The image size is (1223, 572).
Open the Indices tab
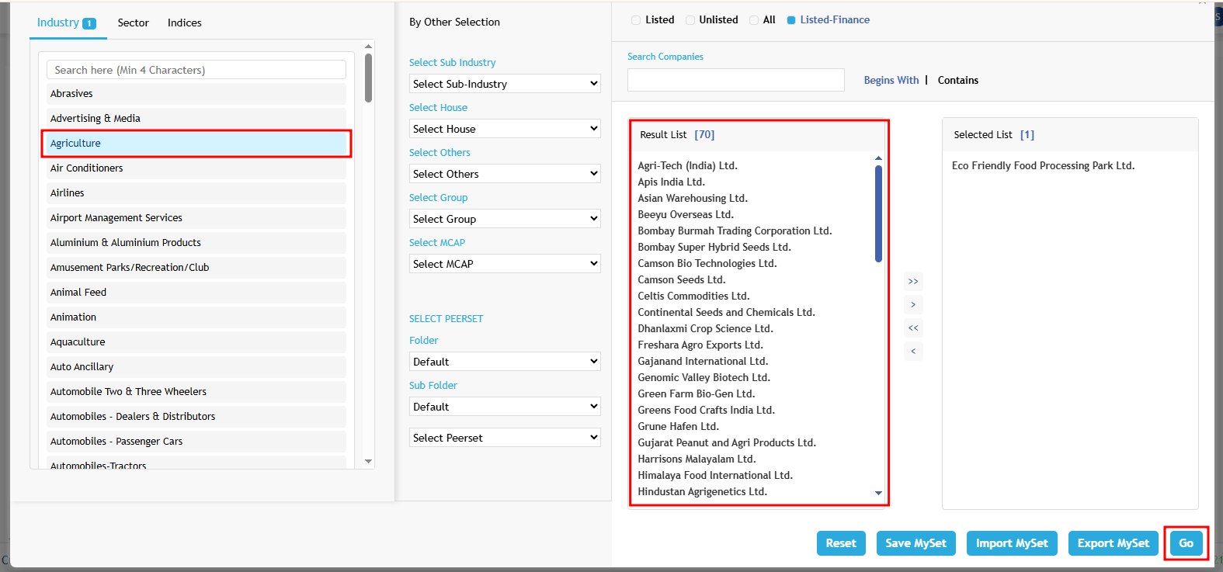(x=185, y=23)
